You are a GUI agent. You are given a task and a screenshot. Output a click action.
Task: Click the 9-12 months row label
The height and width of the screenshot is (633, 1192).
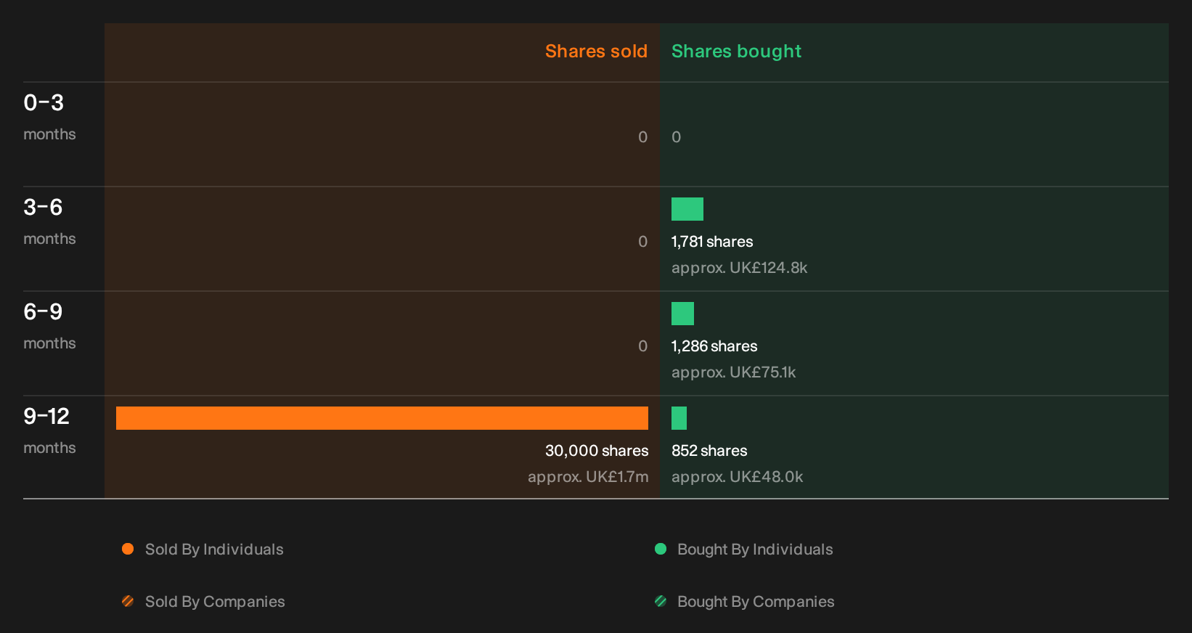(49, 430)
